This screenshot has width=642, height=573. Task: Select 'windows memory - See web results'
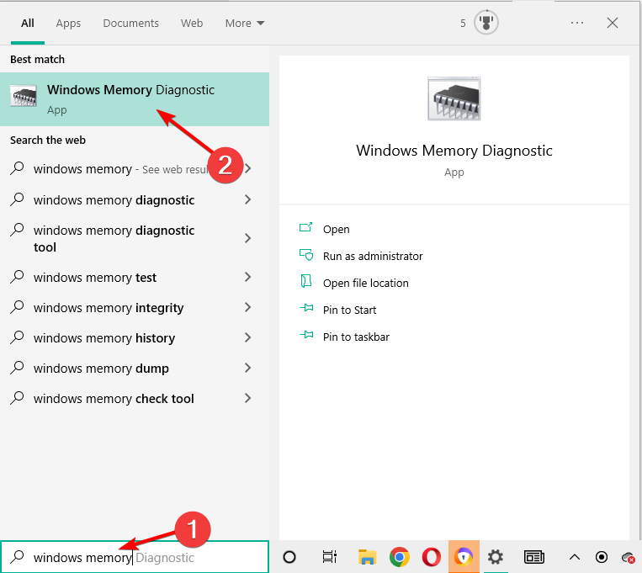coord(121,169)
